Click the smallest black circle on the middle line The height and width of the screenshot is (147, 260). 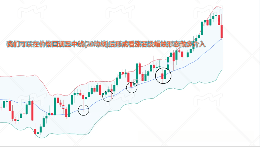tap(83, 110)
